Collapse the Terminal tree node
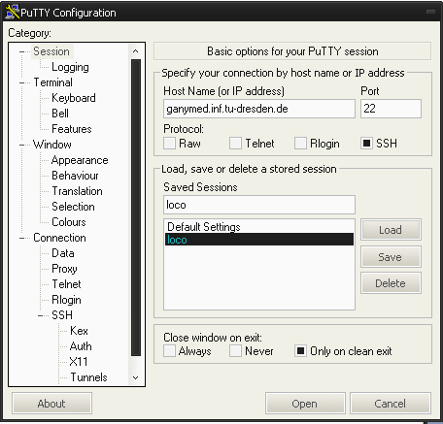This screenshot has width=443, height=424. pos(22,82)
